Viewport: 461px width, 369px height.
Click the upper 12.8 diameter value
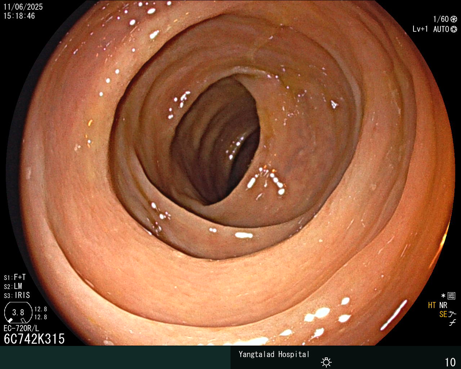41,309
